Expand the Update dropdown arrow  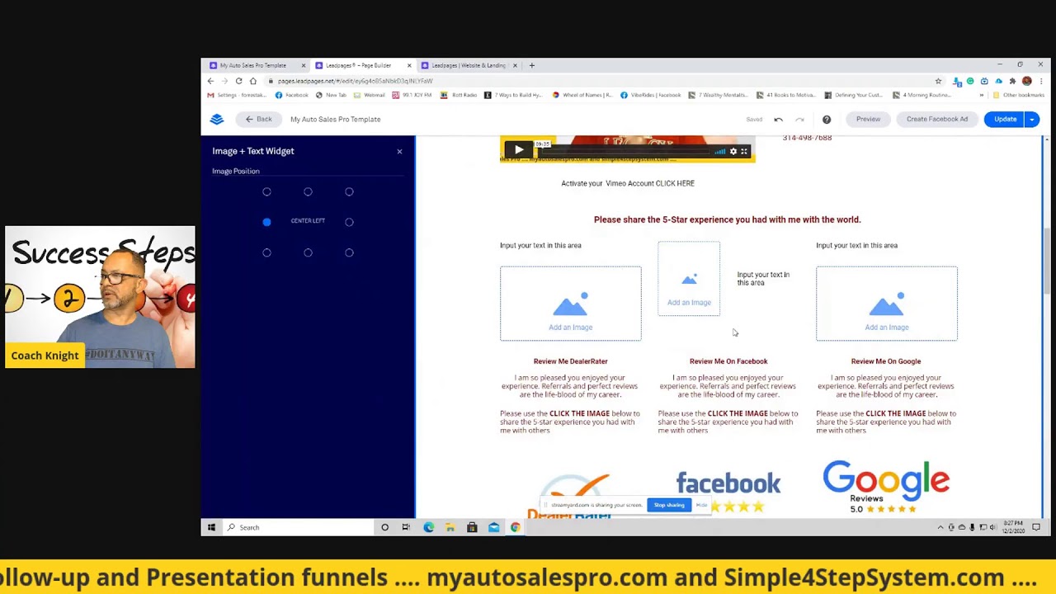click(1032, 119)
